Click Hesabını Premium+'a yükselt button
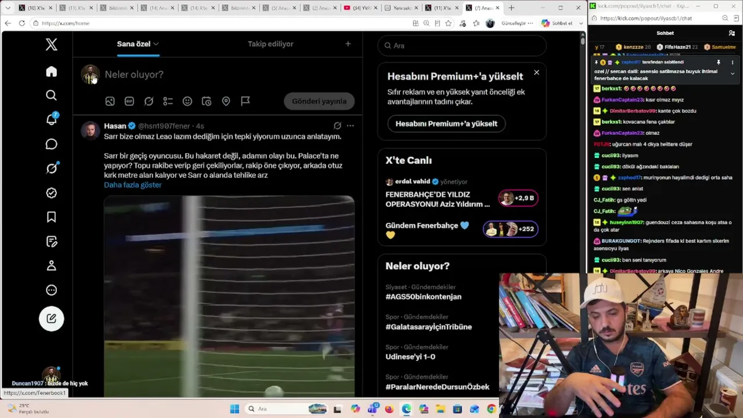The width and height of the screenshot is (743, 418). point(446,124)
